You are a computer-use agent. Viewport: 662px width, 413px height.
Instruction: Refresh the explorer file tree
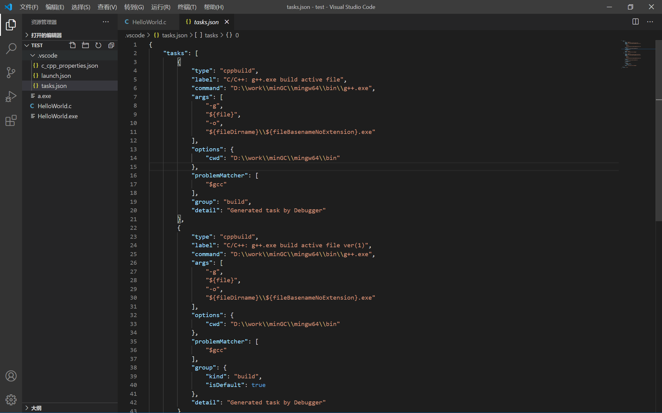pyautogui.click(x=98, y=45)
